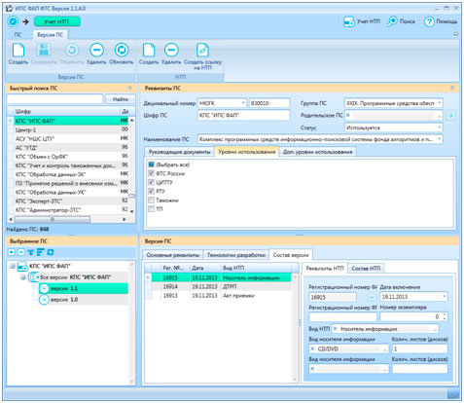Click the Шифр ПС input field

pos(243,115)
